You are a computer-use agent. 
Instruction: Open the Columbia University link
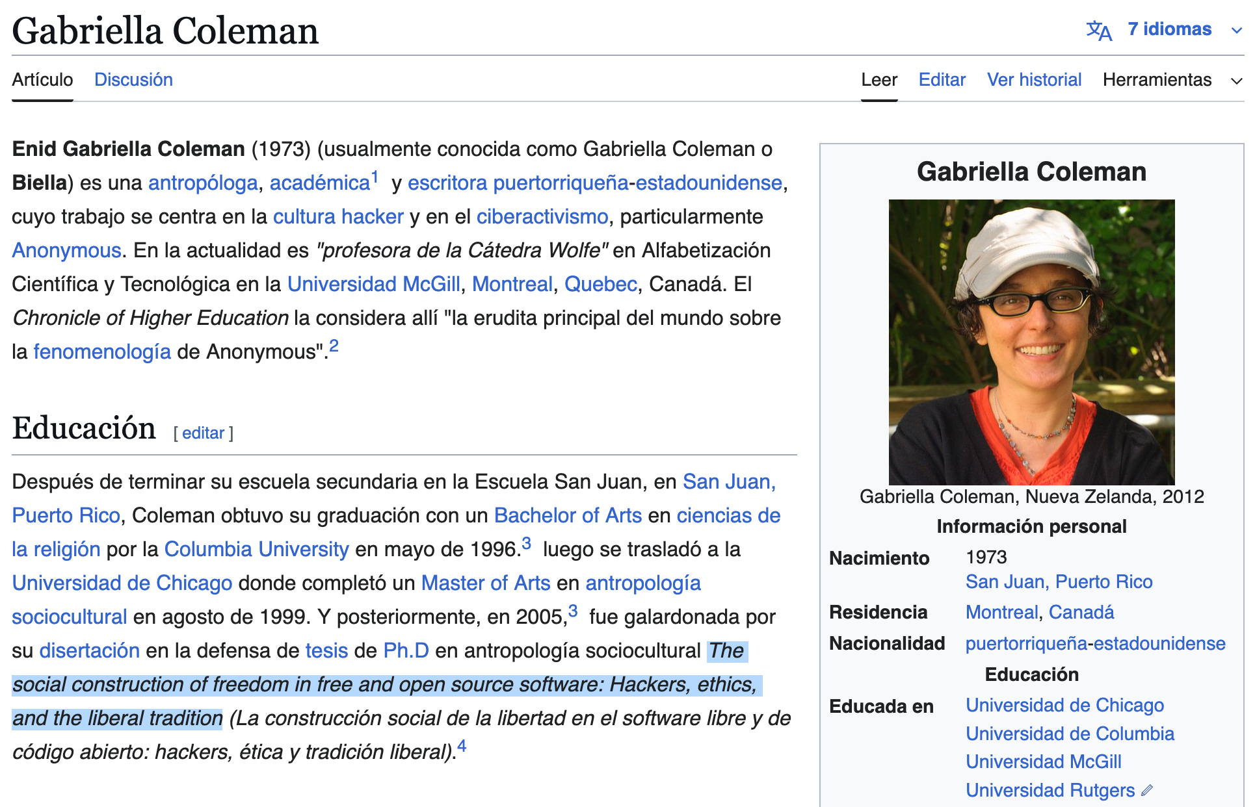[256, 549]
